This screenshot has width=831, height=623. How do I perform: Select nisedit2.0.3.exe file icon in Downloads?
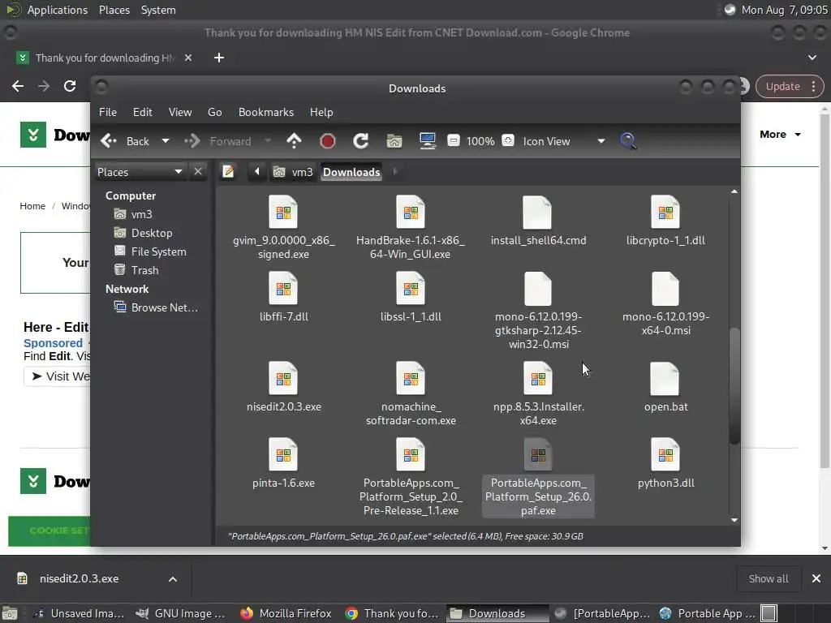[x=283, y=378]
